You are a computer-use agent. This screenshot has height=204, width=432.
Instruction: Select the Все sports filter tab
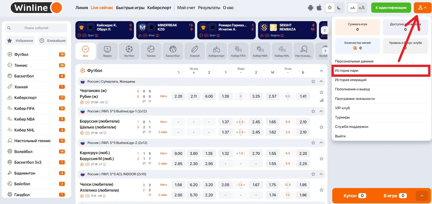coord(85,51)
